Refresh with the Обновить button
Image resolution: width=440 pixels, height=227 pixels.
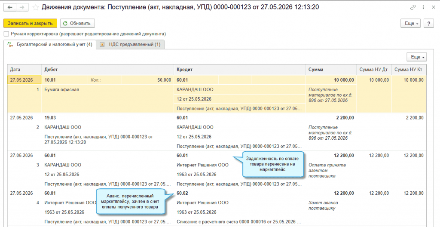click(77, 23)
